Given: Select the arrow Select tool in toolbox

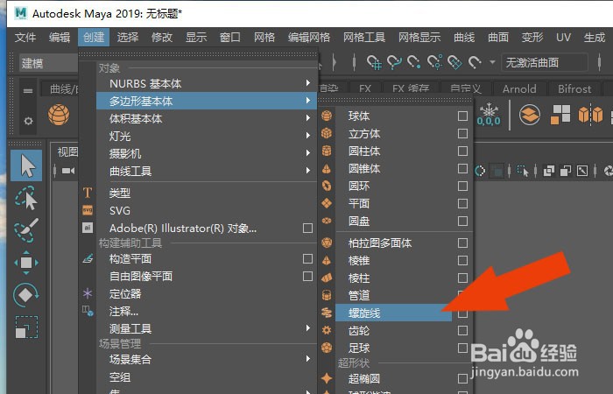Looking at the screenshot, I should (x=26, y=165).
